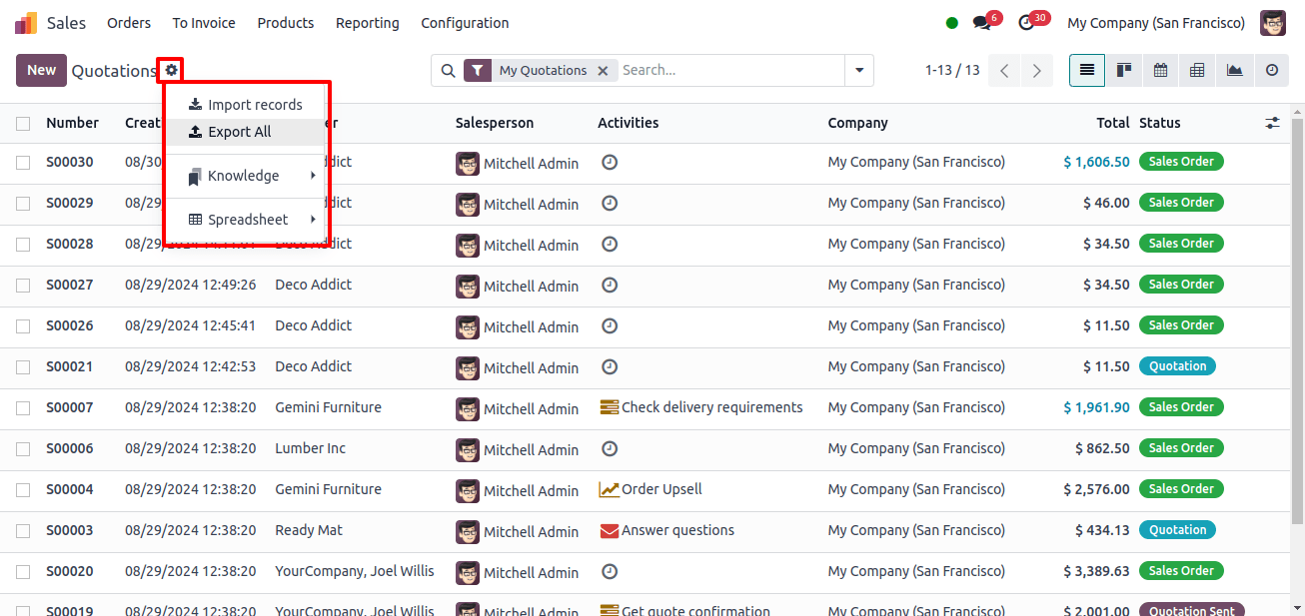The image size is (1305, 616).
Task: Open the conversations chat icon with 6 badge
Action: 982,23
